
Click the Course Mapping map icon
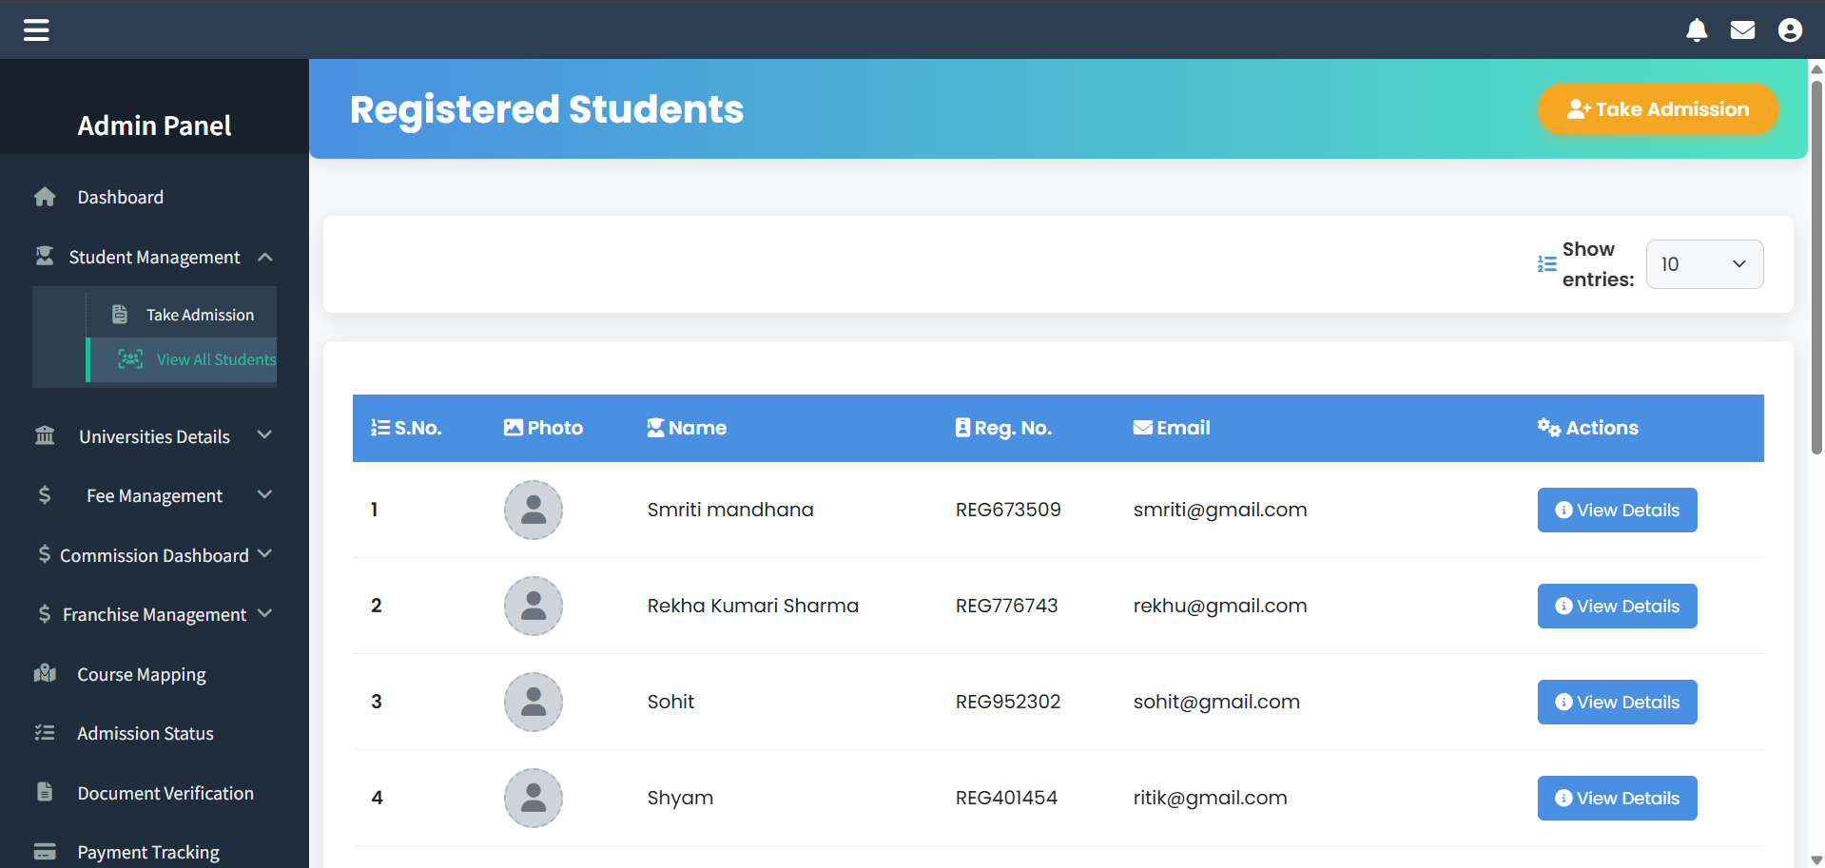[x=45, y=674]
